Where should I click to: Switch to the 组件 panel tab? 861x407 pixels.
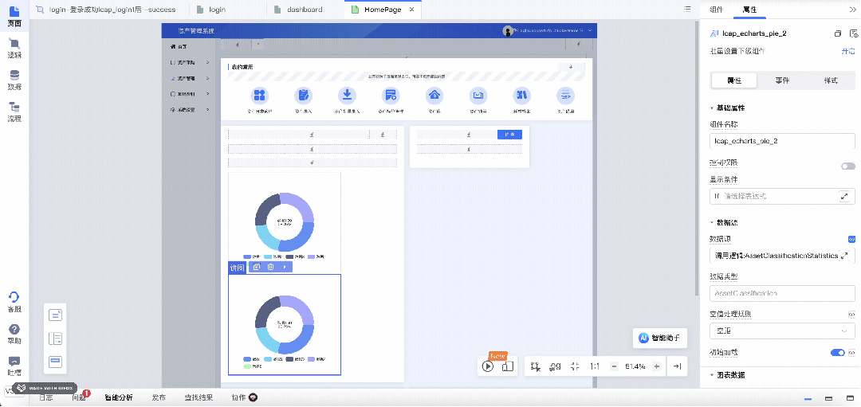pos(717,10)
